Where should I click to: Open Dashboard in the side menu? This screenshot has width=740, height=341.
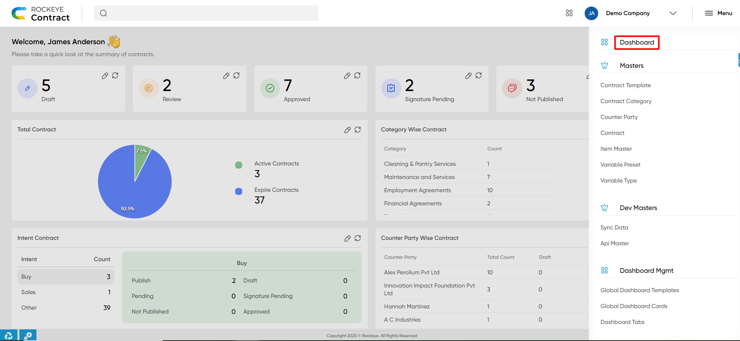click(x=637, y=42)
